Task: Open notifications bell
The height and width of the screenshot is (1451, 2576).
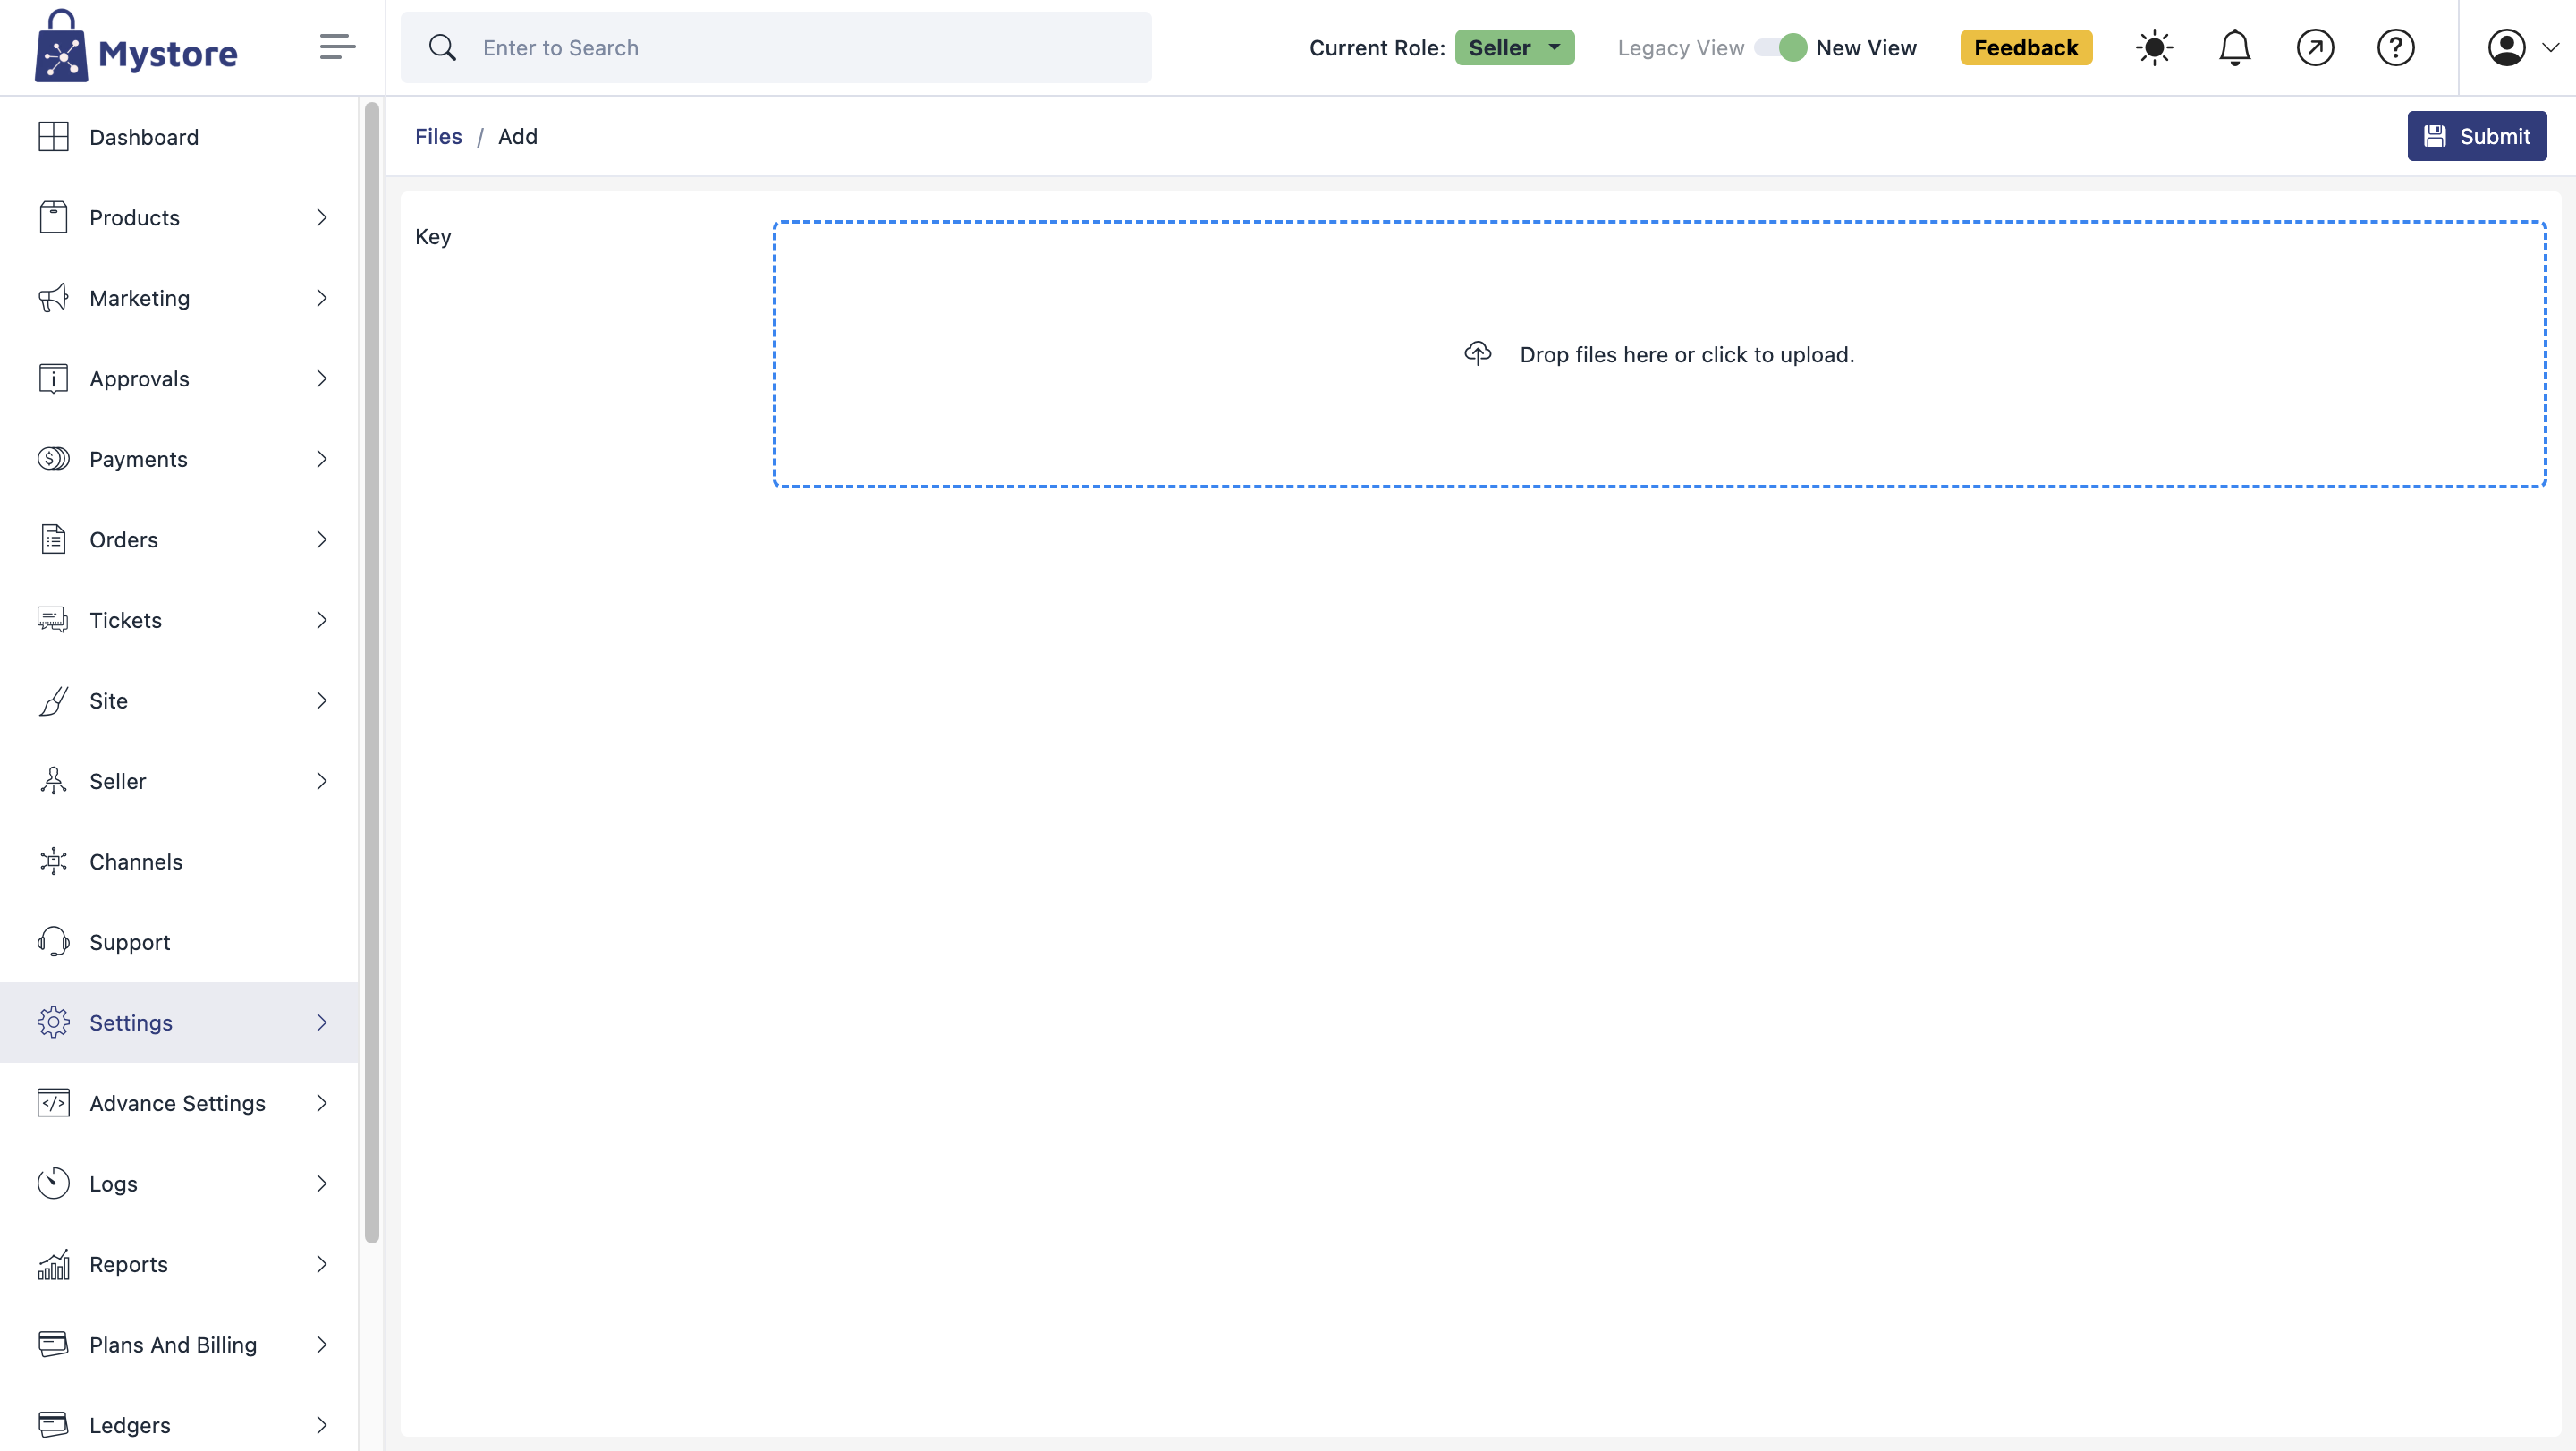Action: [2234, 47]
